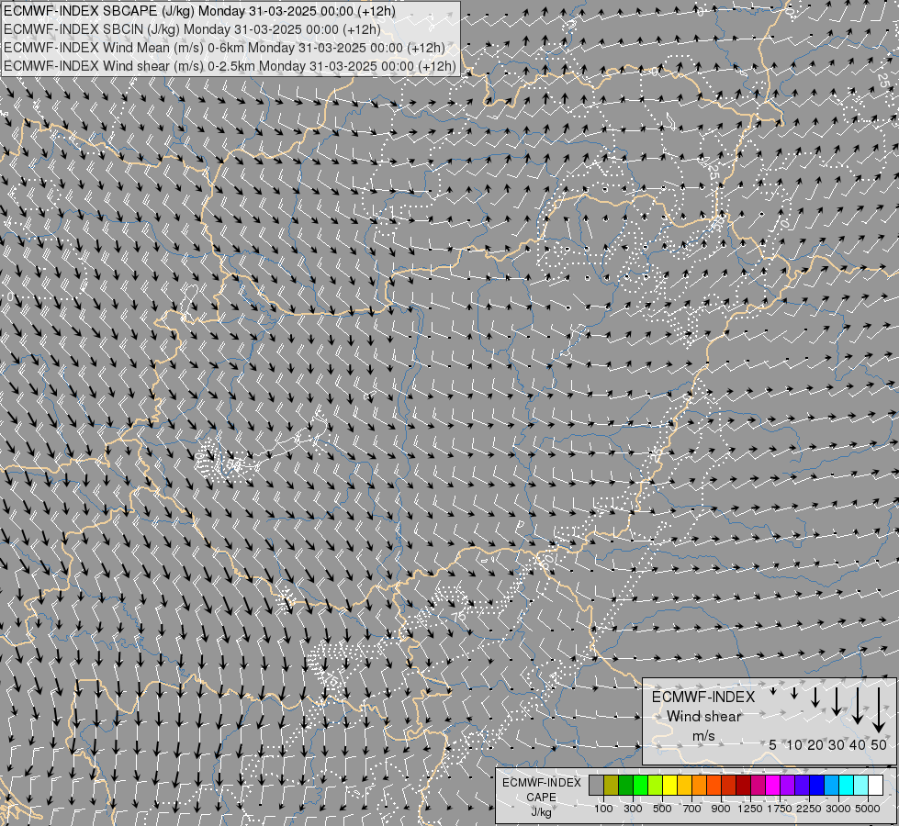Click the 10 m/s wind shear arrow
The height and width of the screenshot is (826, 899).
(x=794, y=693)
